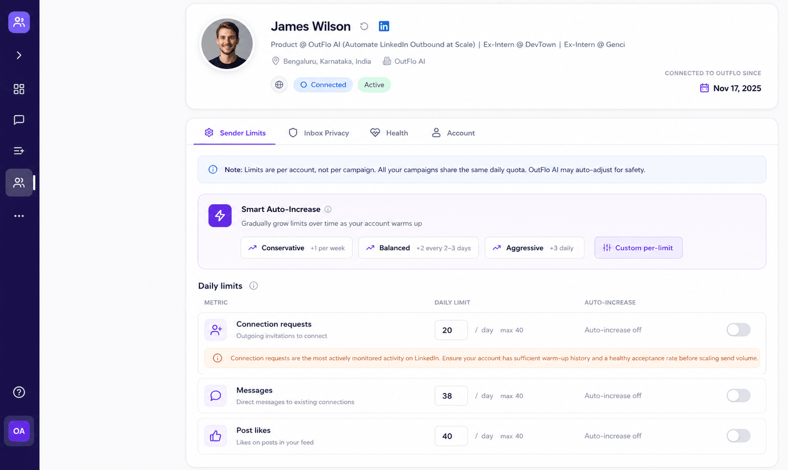Open the three-dots more menu in sidebar

pos(19,216)
